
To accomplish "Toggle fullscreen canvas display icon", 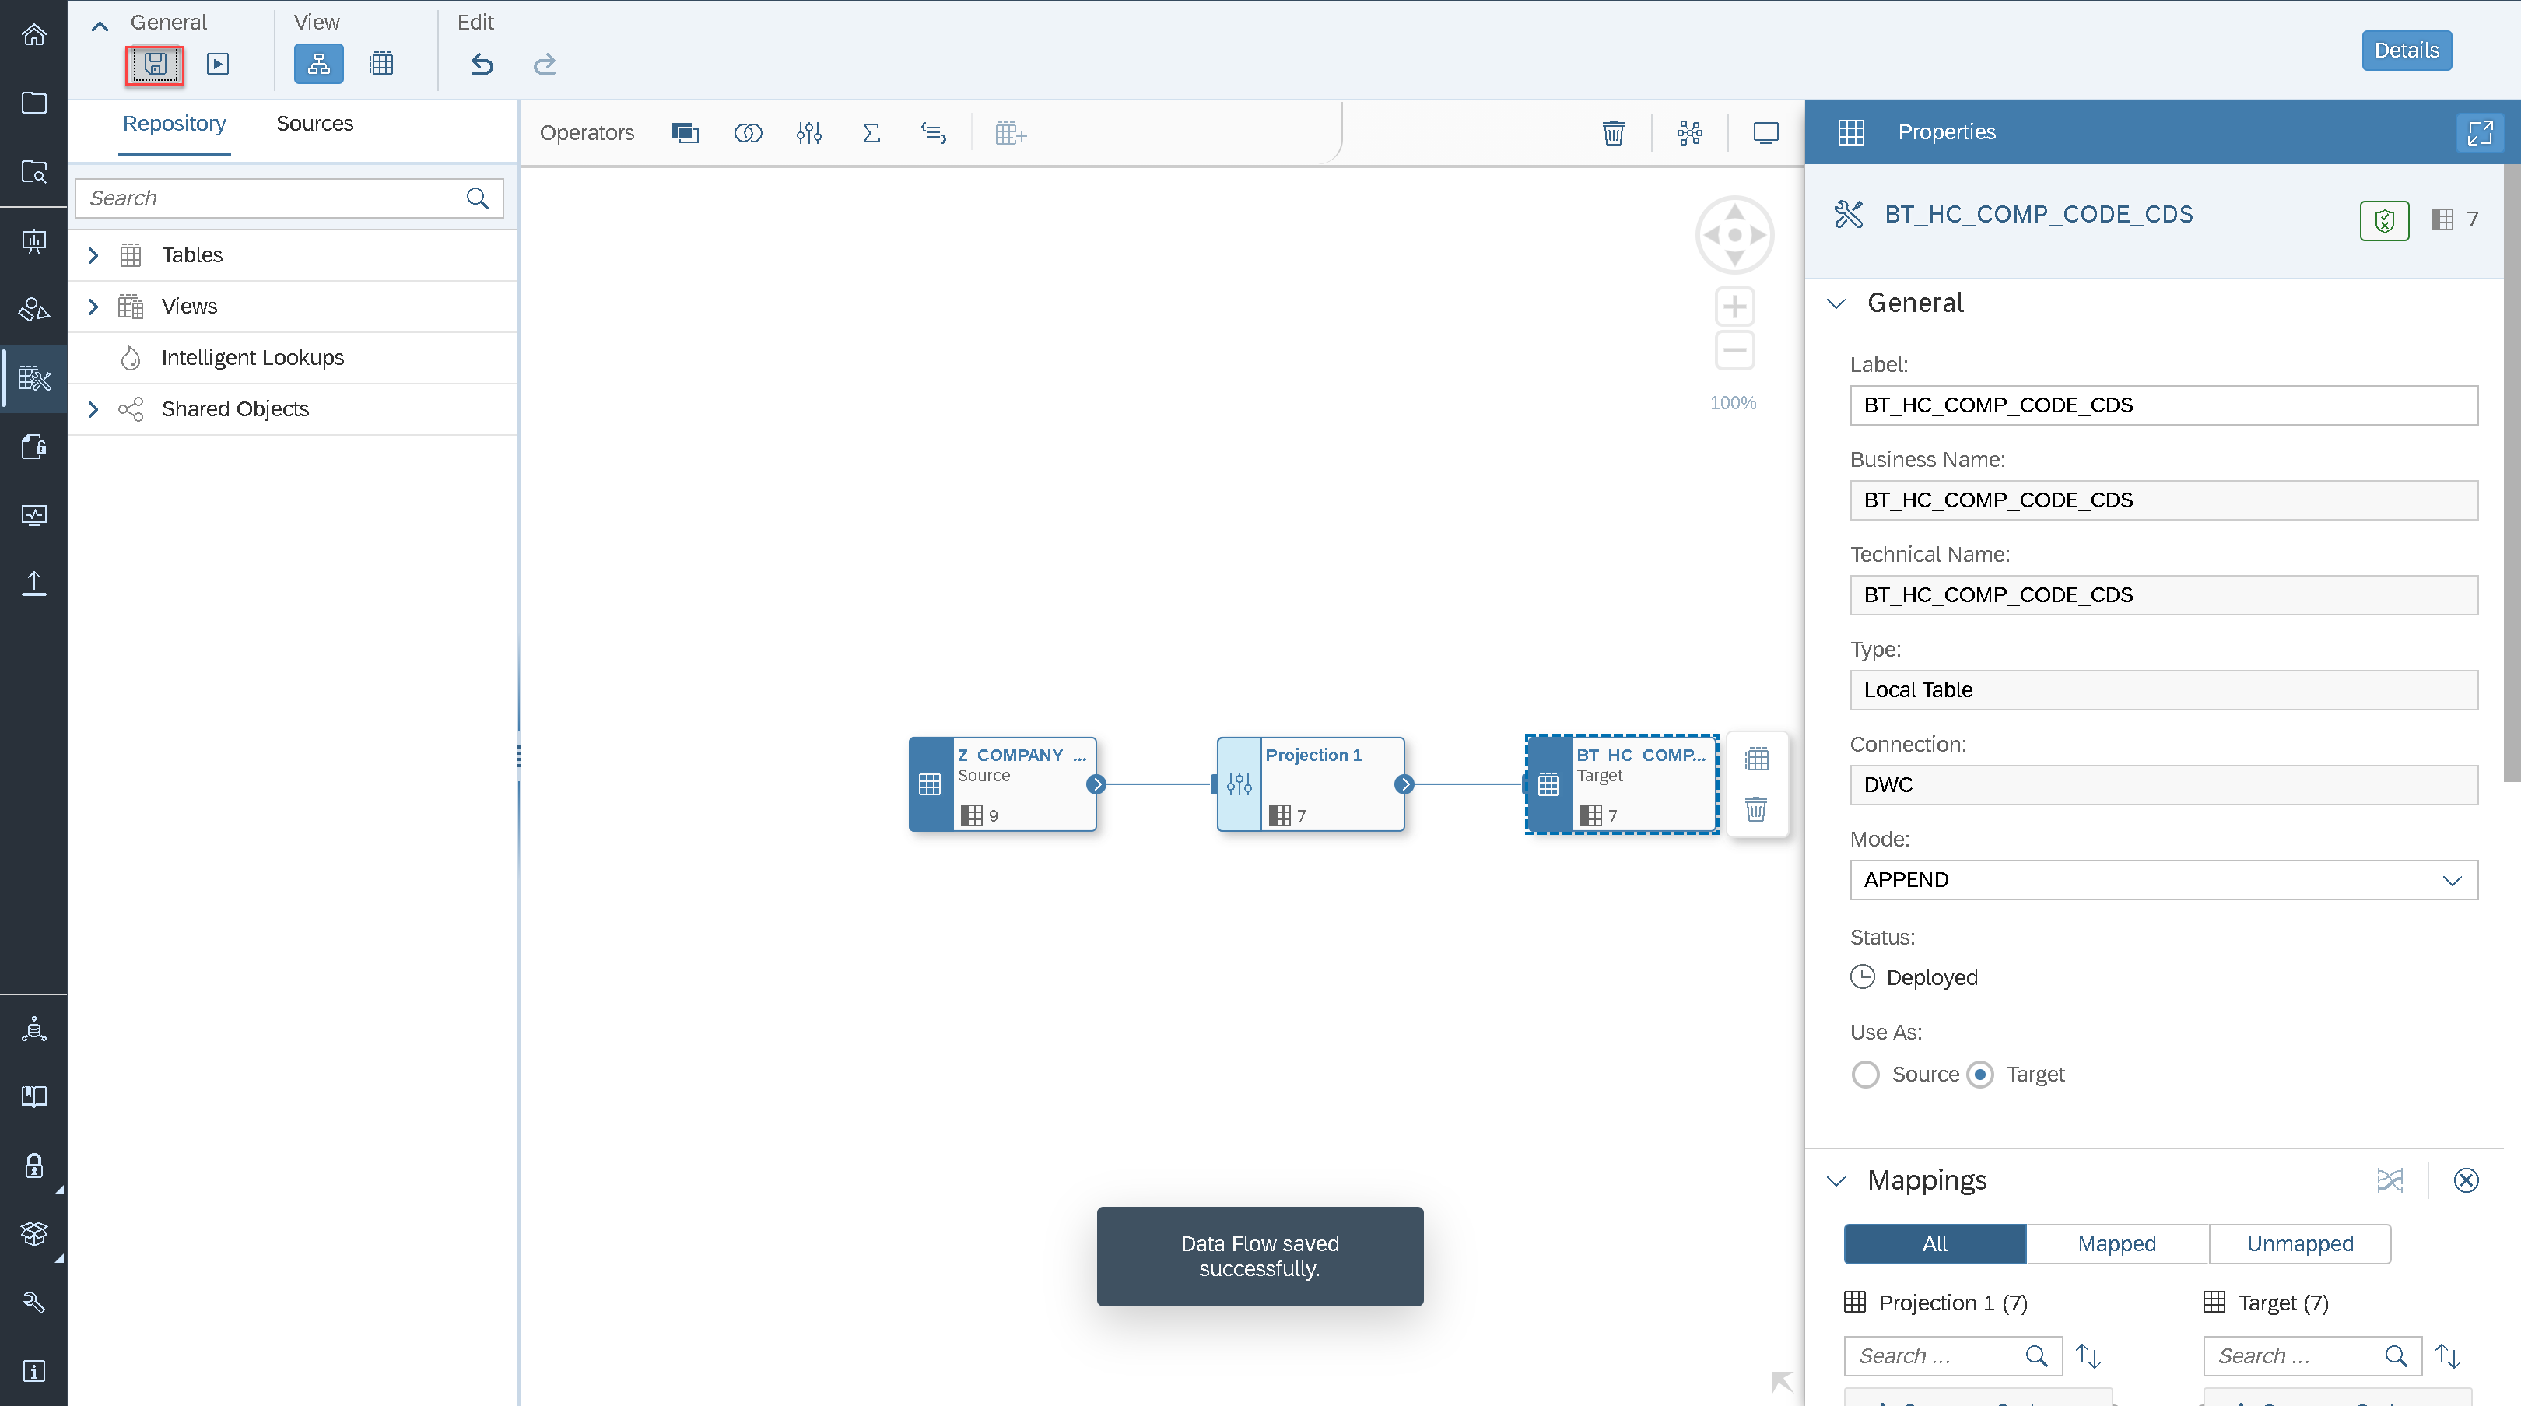I will 1765,133.
